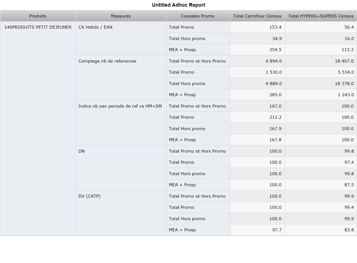
Task: Click the 16.0 value cell
Action: pos(321,38)
